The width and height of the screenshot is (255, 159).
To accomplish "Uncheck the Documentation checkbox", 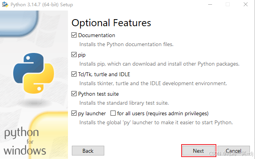I will [74, 35].
